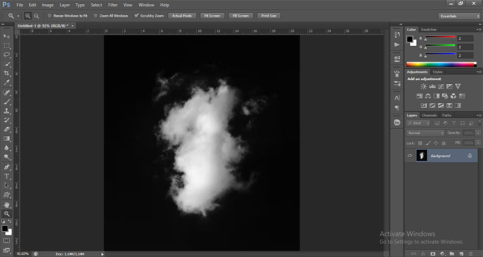Select the Path Selection tool
Image resolution: width=483 pixels, height=257 pixels.
click(7, 185)
